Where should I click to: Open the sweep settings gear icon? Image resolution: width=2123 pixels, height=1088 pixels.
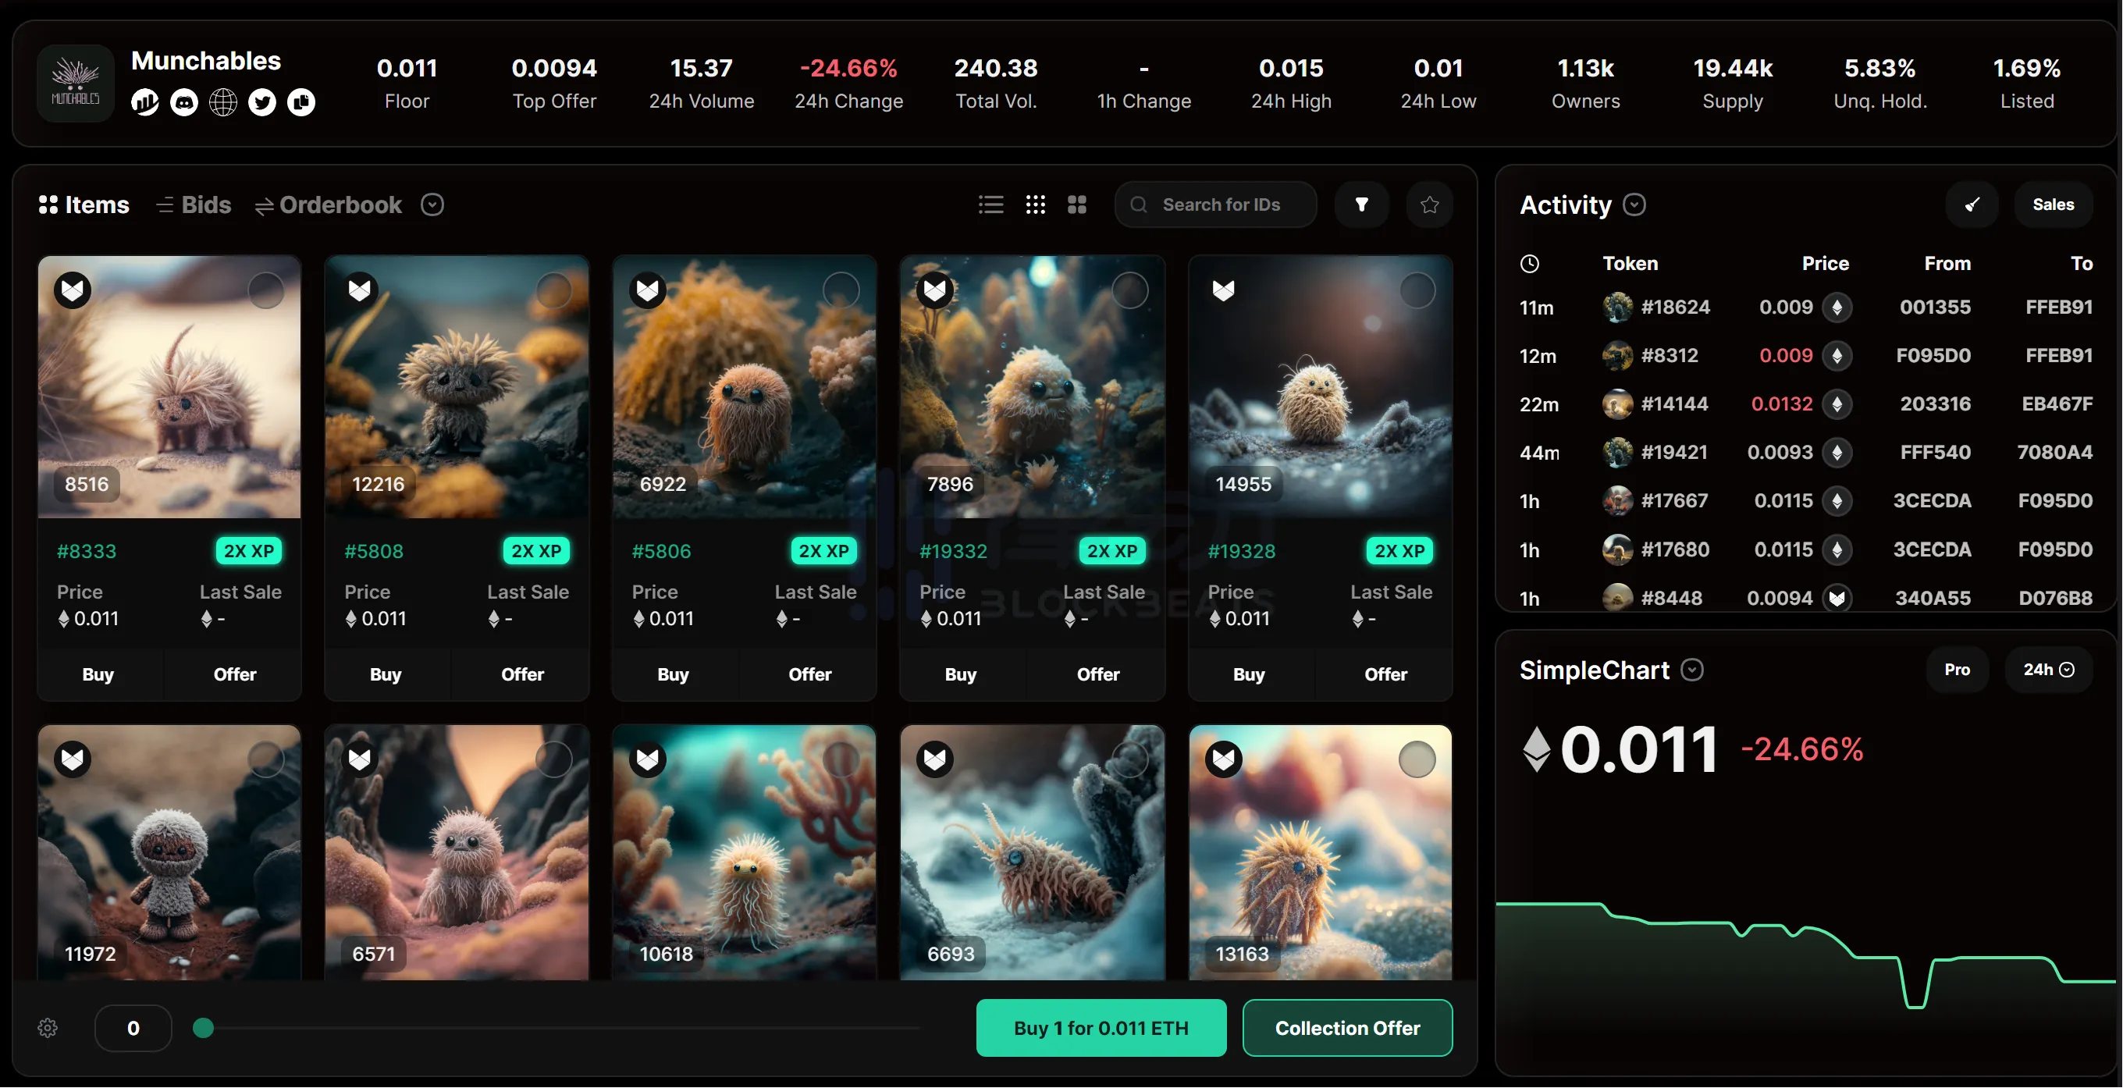click(x=48, y=1028)
